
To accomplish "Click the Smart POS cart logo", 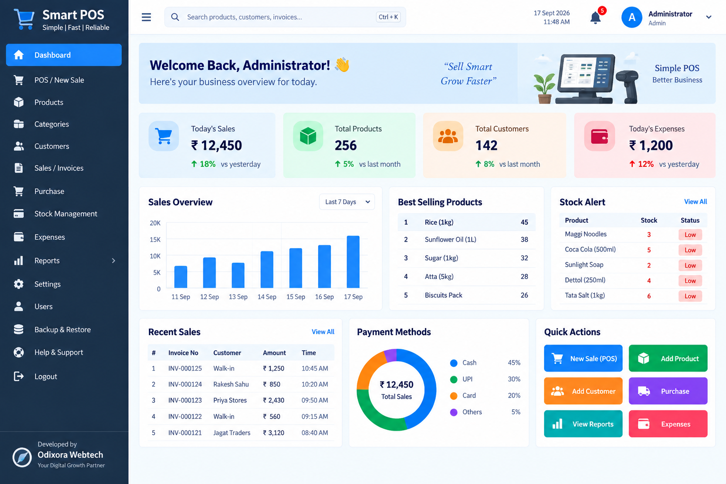I will (x=24, y=19).
